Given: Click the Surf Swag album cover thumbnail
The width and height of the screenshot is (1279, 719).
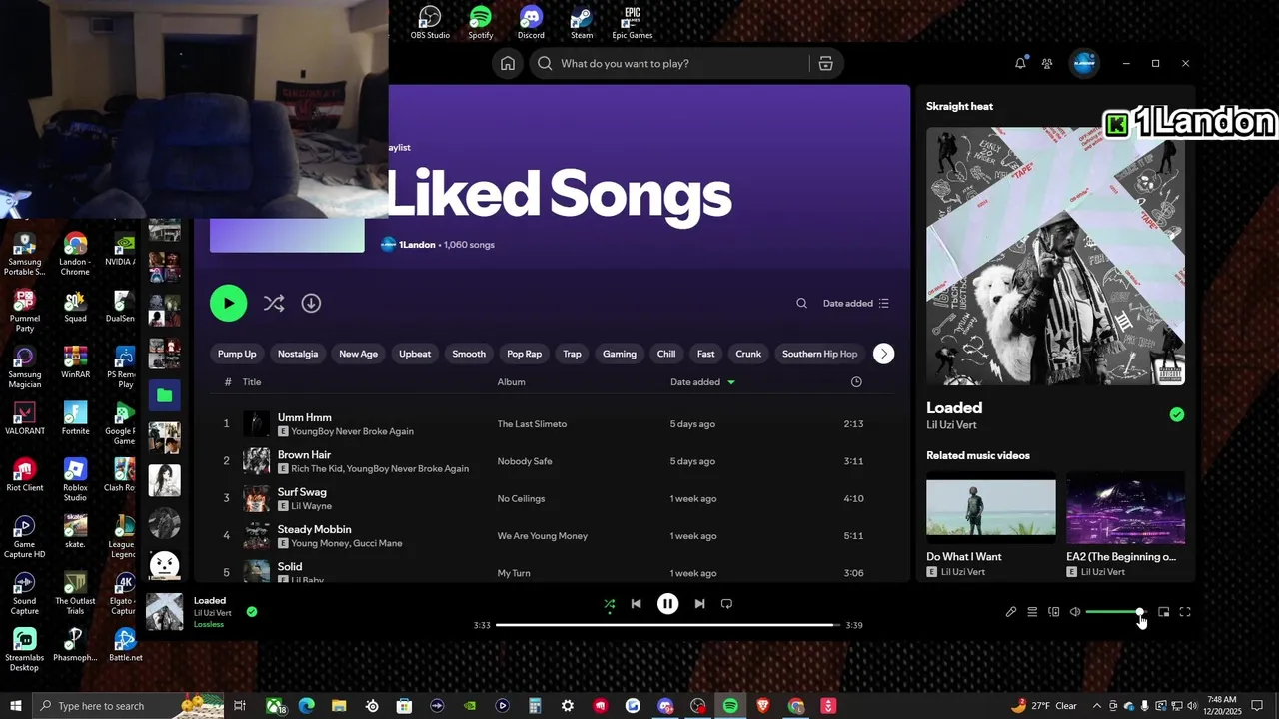Looking at the screenshot, I should (x=257, y=498).
